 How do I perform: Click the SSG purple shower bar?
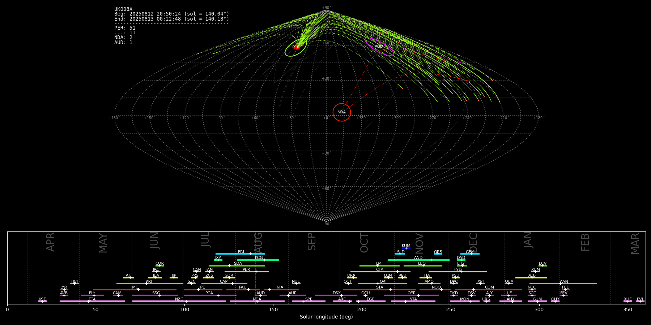coord(155,295)
